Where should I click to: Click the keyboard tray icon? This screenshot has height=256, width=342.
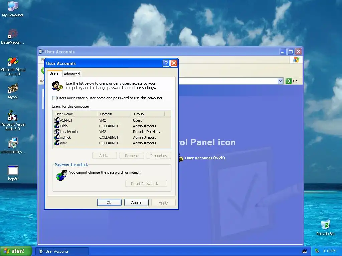pos(305,251)
